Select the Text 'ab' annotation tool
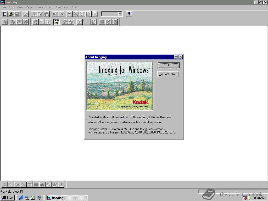The image size is (268, 201). point(42,185)
